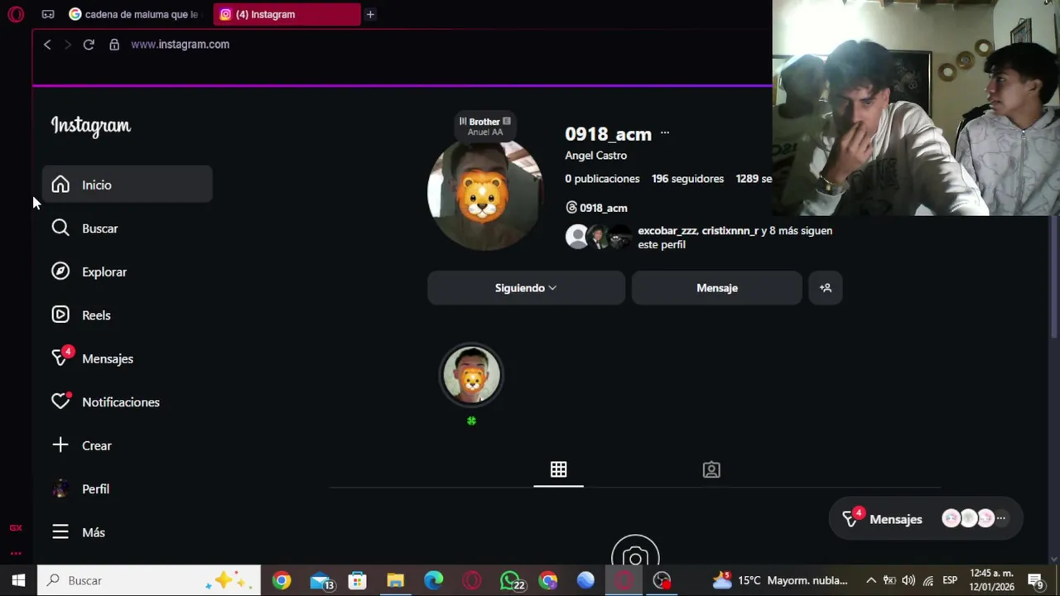
Task: Open Buscar in the sidebar
Action: pyautogui.click(x=128, y=228)
